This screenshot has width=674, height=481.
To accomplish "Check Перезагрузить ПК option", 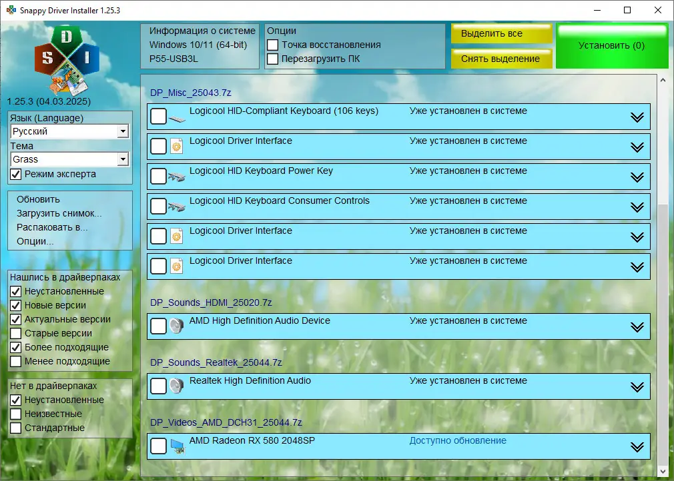I will [x=274, y=59].
